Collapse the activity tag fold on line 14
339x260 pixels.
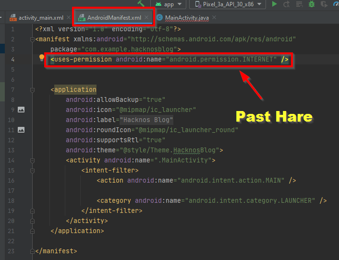tap(33, 161)
